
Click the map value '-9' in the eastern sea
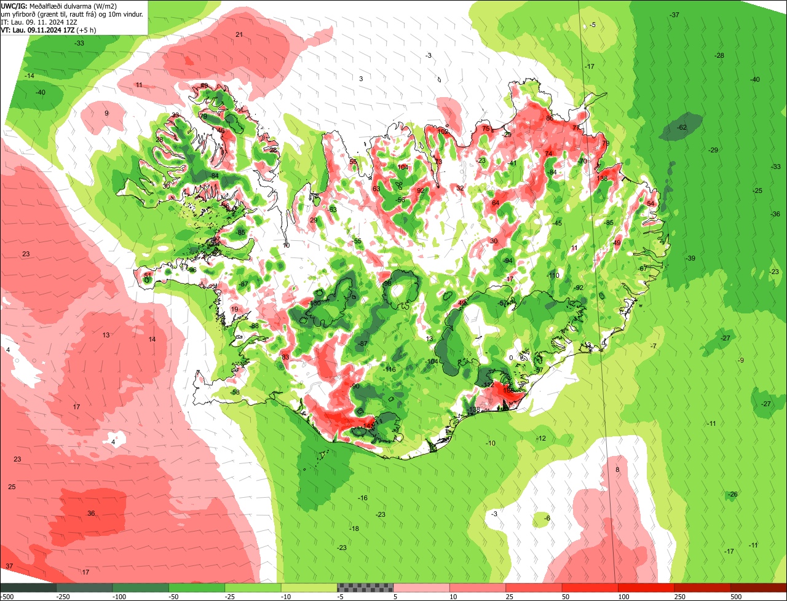tap(741, 360)
